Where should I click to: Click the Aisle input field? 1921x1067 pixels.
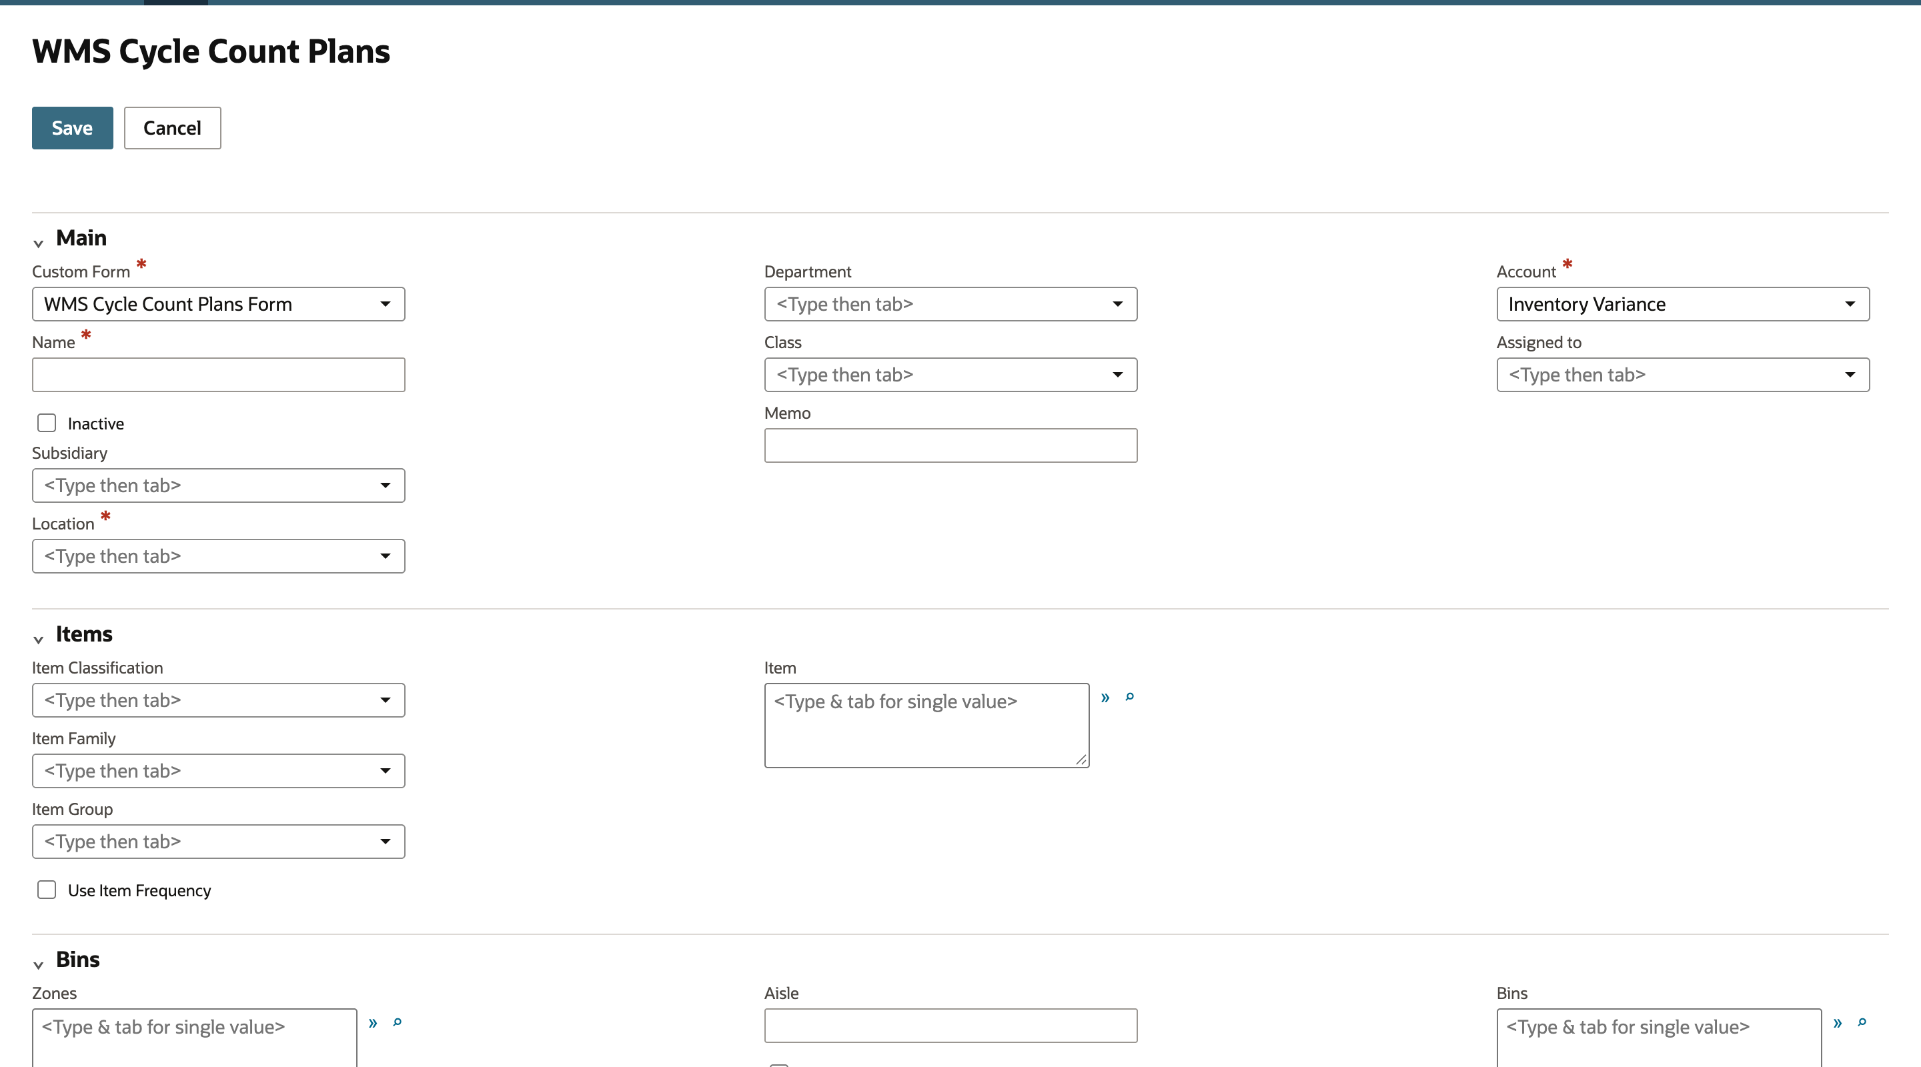tap(950, 1026)
